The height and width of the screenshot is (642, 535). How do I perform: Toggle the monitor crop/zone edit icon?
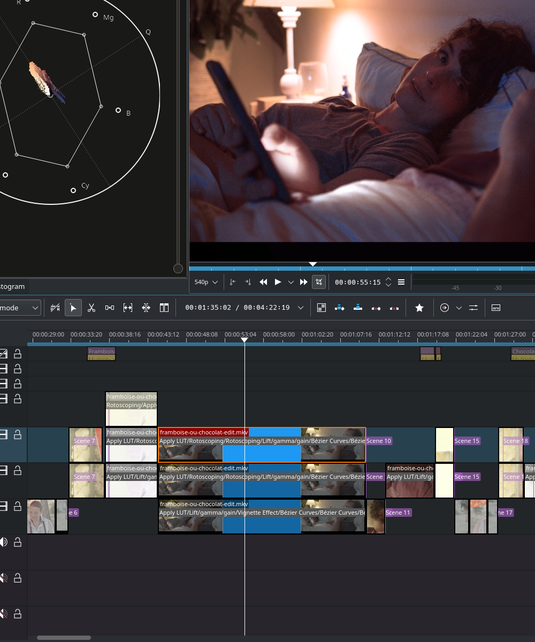click(x=319, y=282)
